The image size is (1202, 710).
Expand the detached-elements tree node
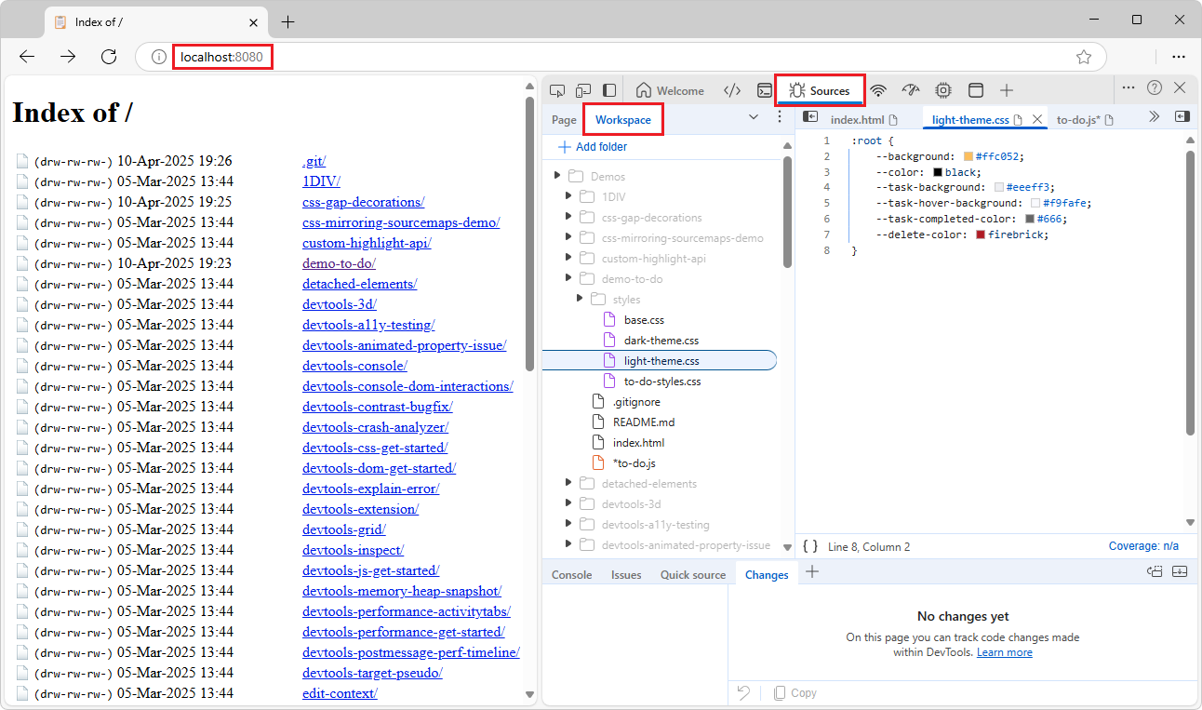pyautogui.click(x=568, y=483)
